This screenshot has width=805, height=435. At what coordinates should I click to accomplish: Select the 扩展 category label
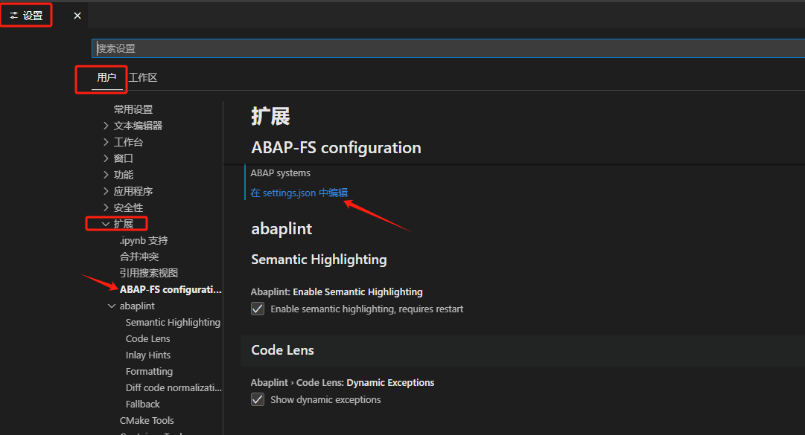123,224
